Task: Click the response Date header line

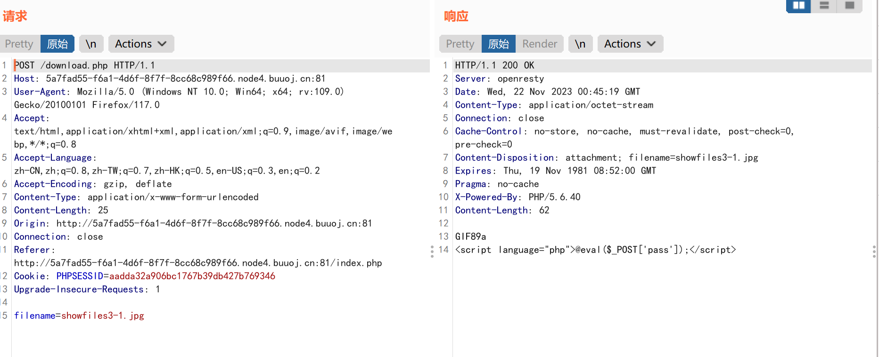Action: (548, 92)
